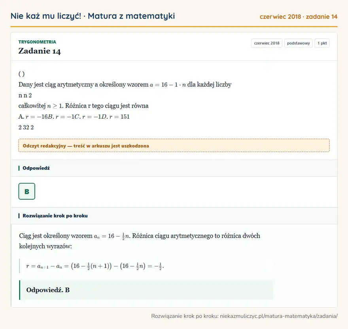Click the text 'kolejnych wyrazów:'
This screenshot has width=348, height=329.
pyautogui.click(x=45, y=246)
